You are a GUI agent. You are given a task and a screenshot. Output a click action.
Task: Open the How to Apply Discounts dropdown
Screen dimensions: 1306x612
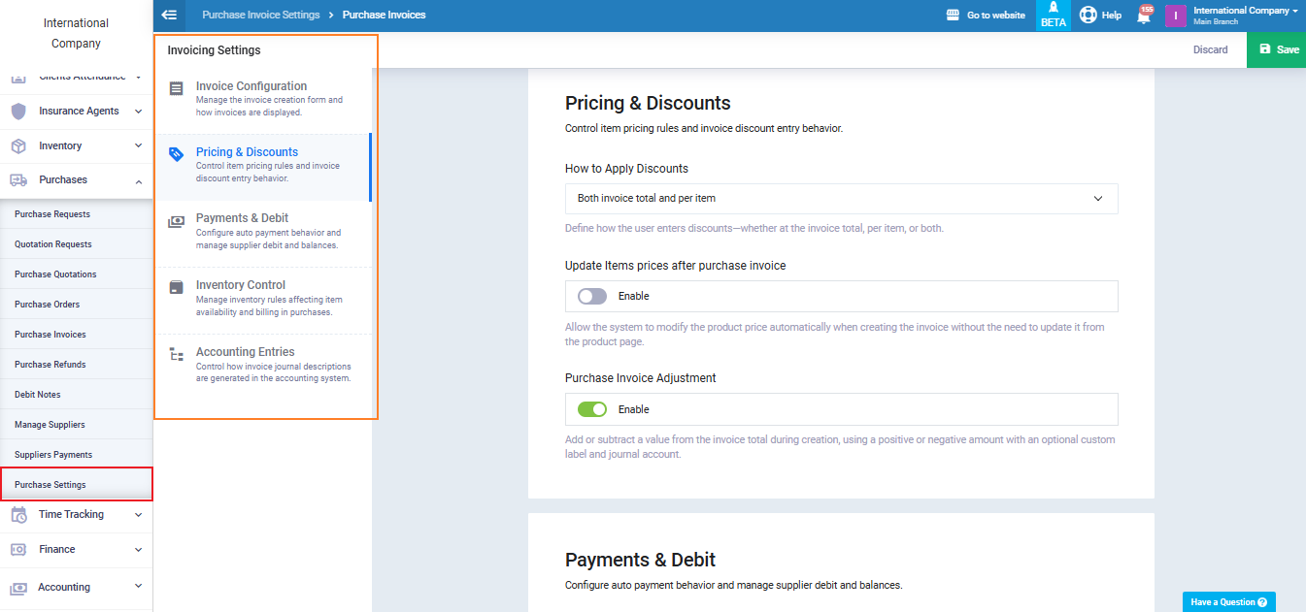[x=841, y=199]
